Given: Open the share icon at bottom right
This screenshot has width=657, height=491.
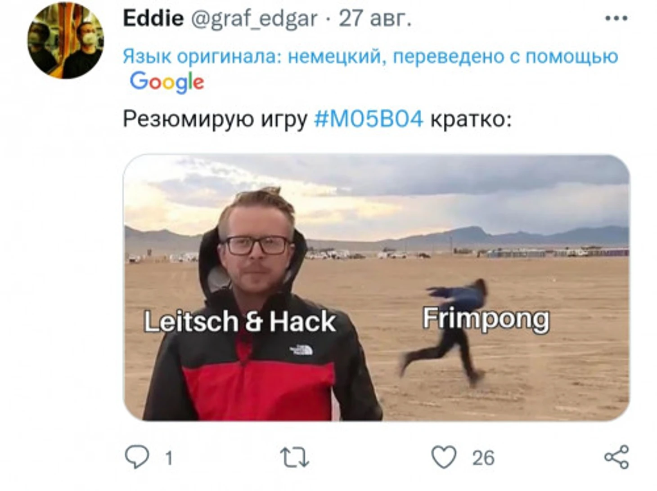Looking at the screenshot, I should click(x=616, y=457).
